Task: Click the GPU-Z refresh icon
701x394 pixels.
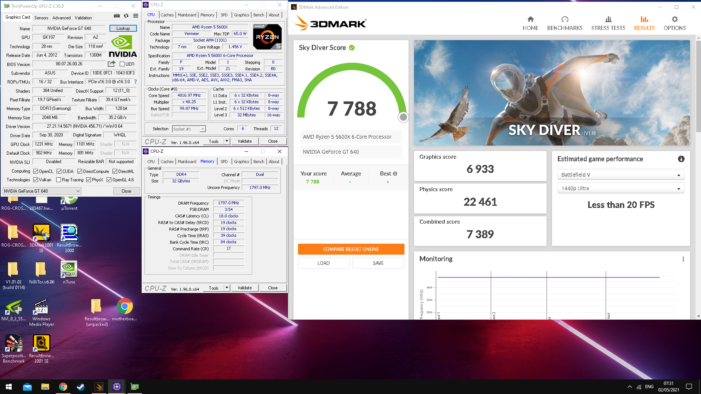Action: click(126, 16)
